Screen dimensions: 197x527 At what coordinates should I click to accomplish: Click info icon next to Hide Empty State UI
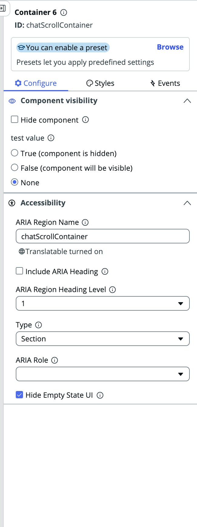(100, 395)
